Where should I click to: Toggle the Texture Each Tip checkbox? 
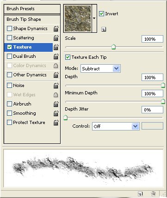tap(68, 57)
